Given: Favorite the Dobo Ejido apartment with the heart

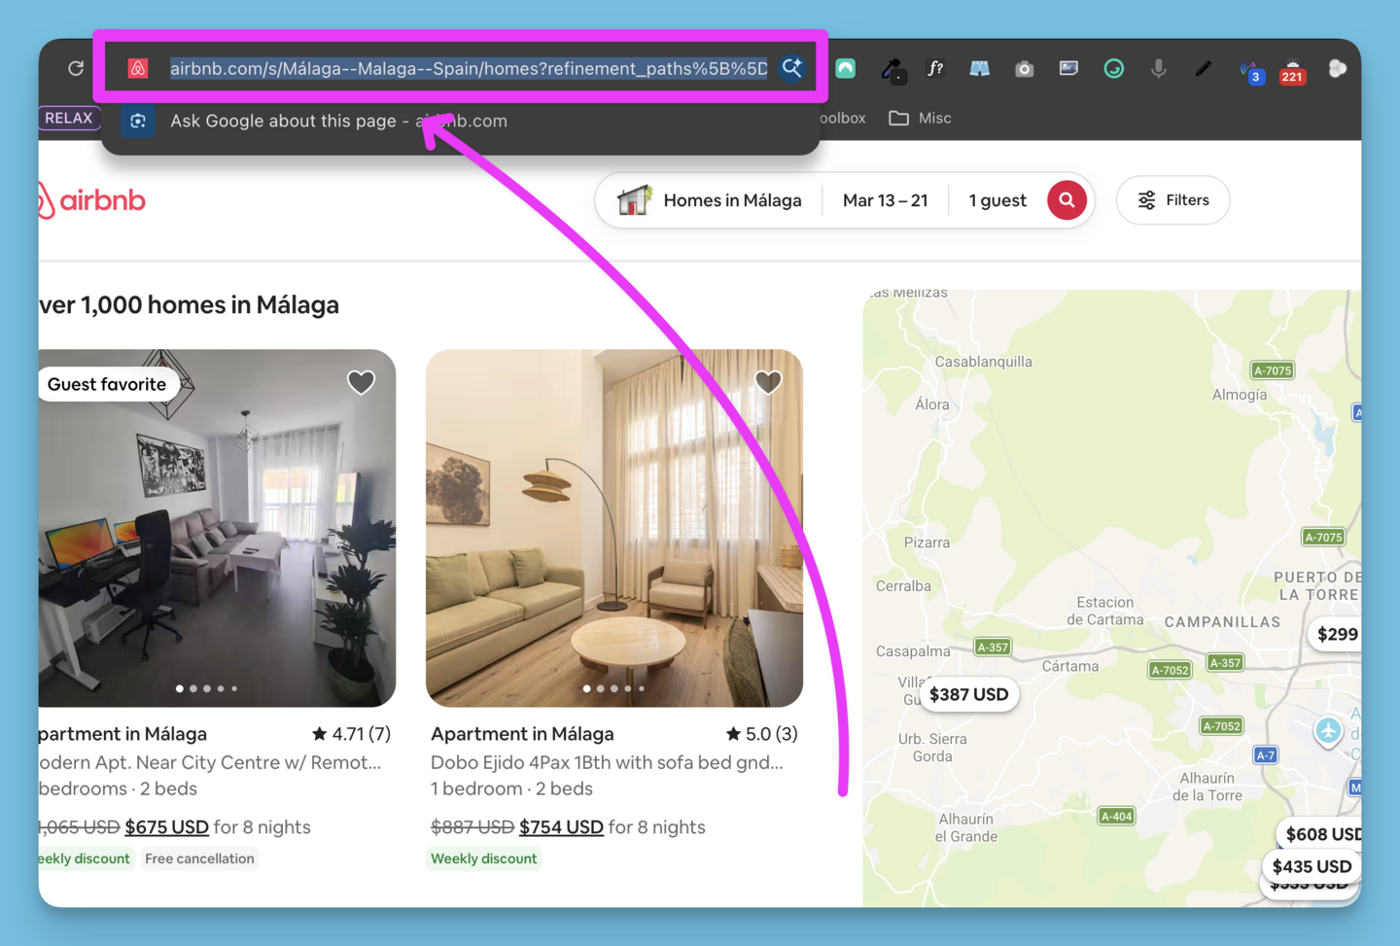Looking at the screenshot, I should (768, 382).
